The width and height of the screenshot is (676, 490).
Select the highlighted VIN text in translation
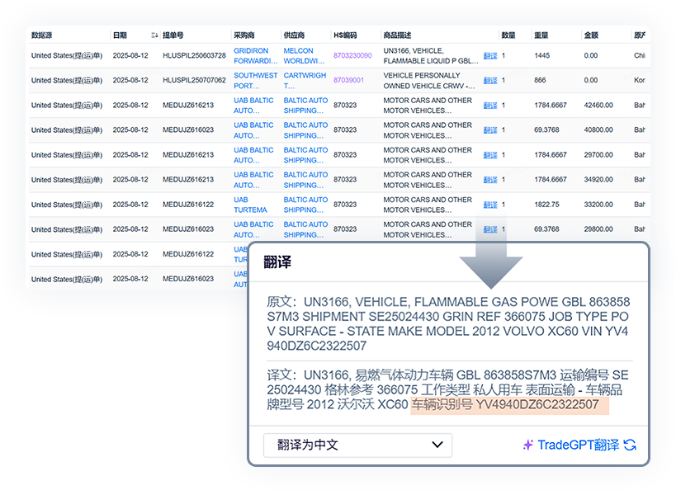point(509,405)
